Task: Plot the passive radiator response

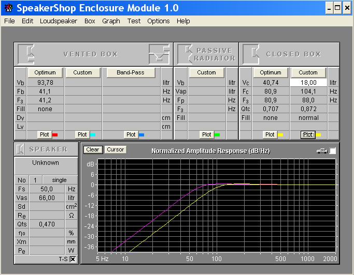Action: click(x=207, y=135)
